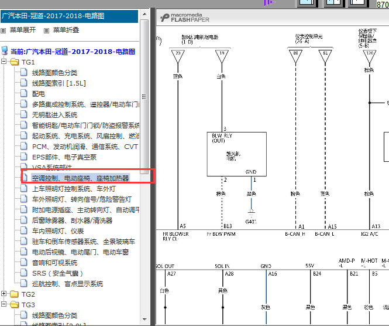The image size is (389, 326).
Task: Click connector triangle numbered 20
Action: [x=178, y=56]
